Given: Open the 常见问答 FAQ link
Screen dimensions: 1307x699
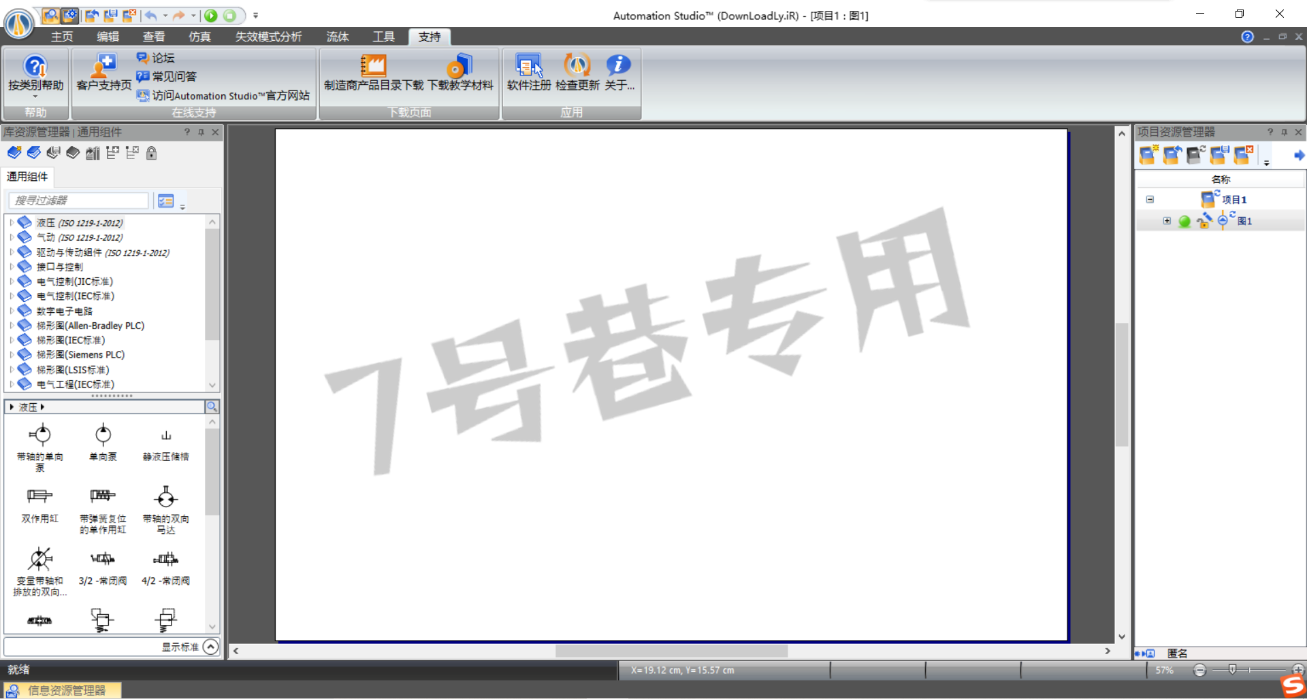Looking at the screenshot, I should (x=167, y=76).
